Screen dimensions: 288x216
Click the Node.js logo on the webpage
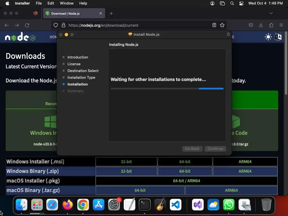20,37
